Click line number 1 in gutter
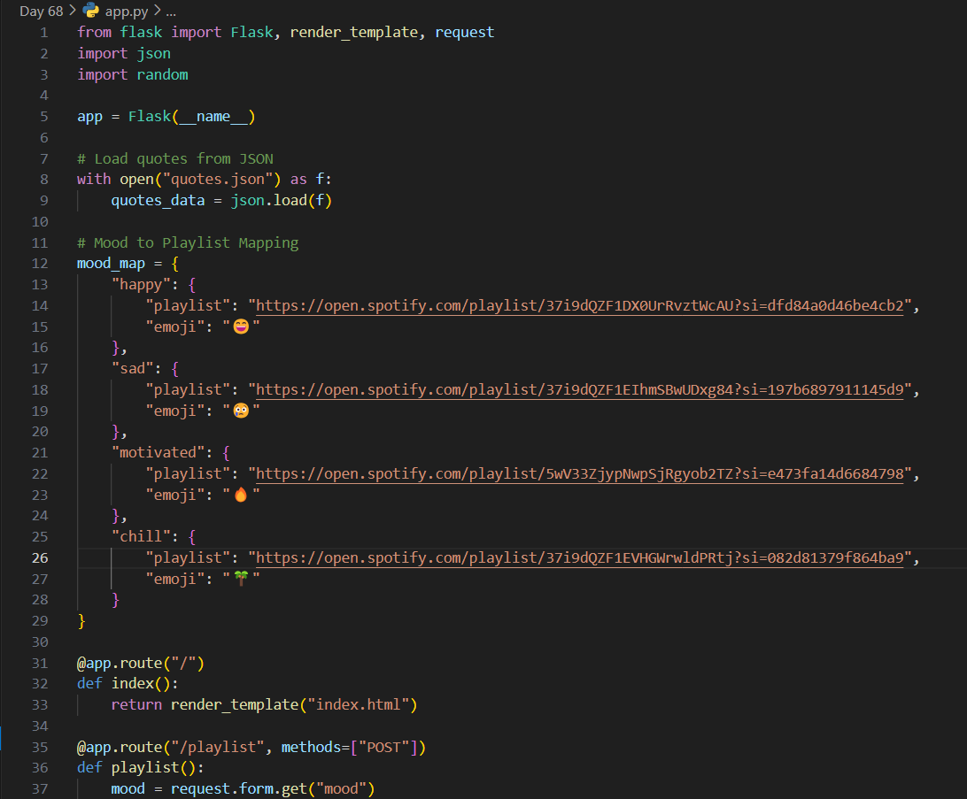 [x=43, y=33]
